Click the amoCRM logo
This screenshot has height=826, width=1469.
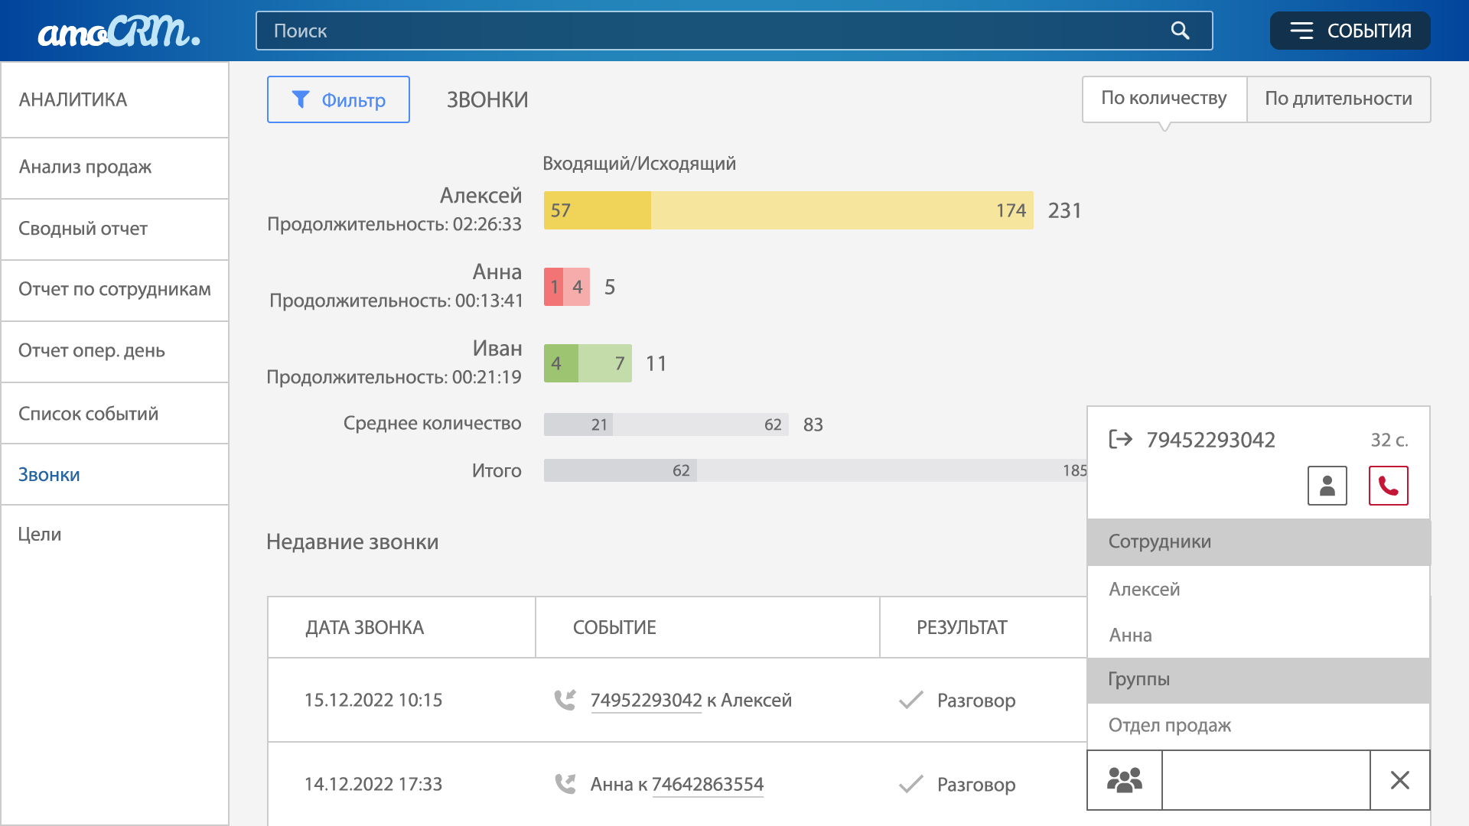119,31
